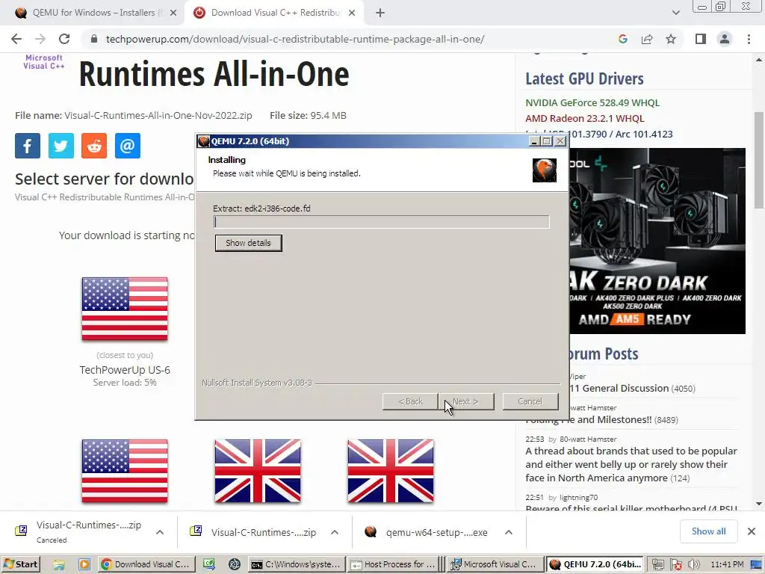Open the Chrome three-dot menu
Viewport: 765px width, 574px height.
[749, 39]
